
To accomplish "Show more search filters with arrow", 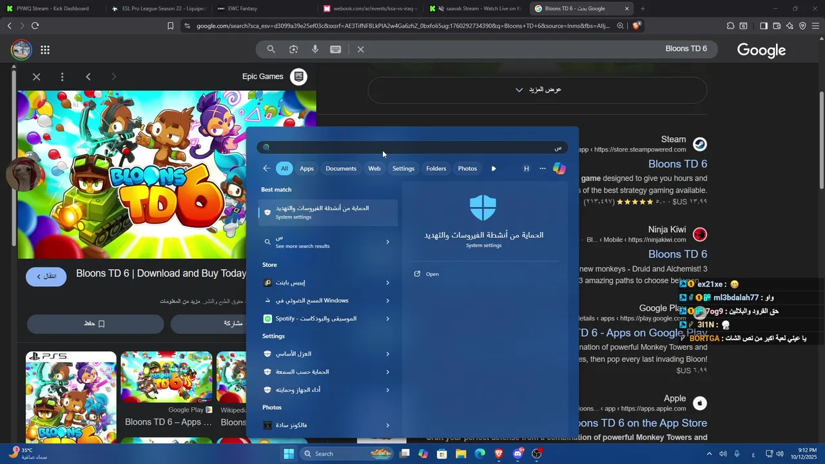I will (x=494, y=168).
